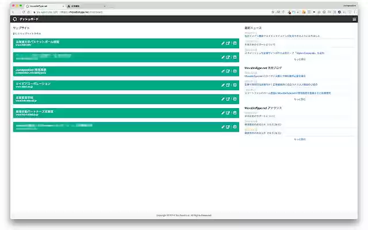The image size is (368, 230).
Task: Bookmark this page with the star icon
Action: tap(273, 12)
